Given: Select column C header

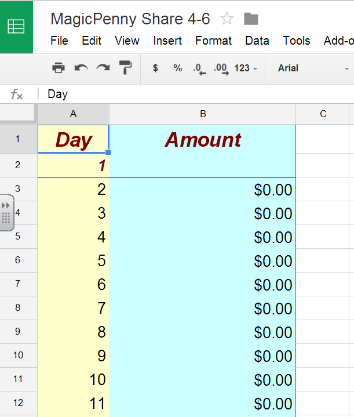Looking at the screenshot, I should tap(323, 114).
